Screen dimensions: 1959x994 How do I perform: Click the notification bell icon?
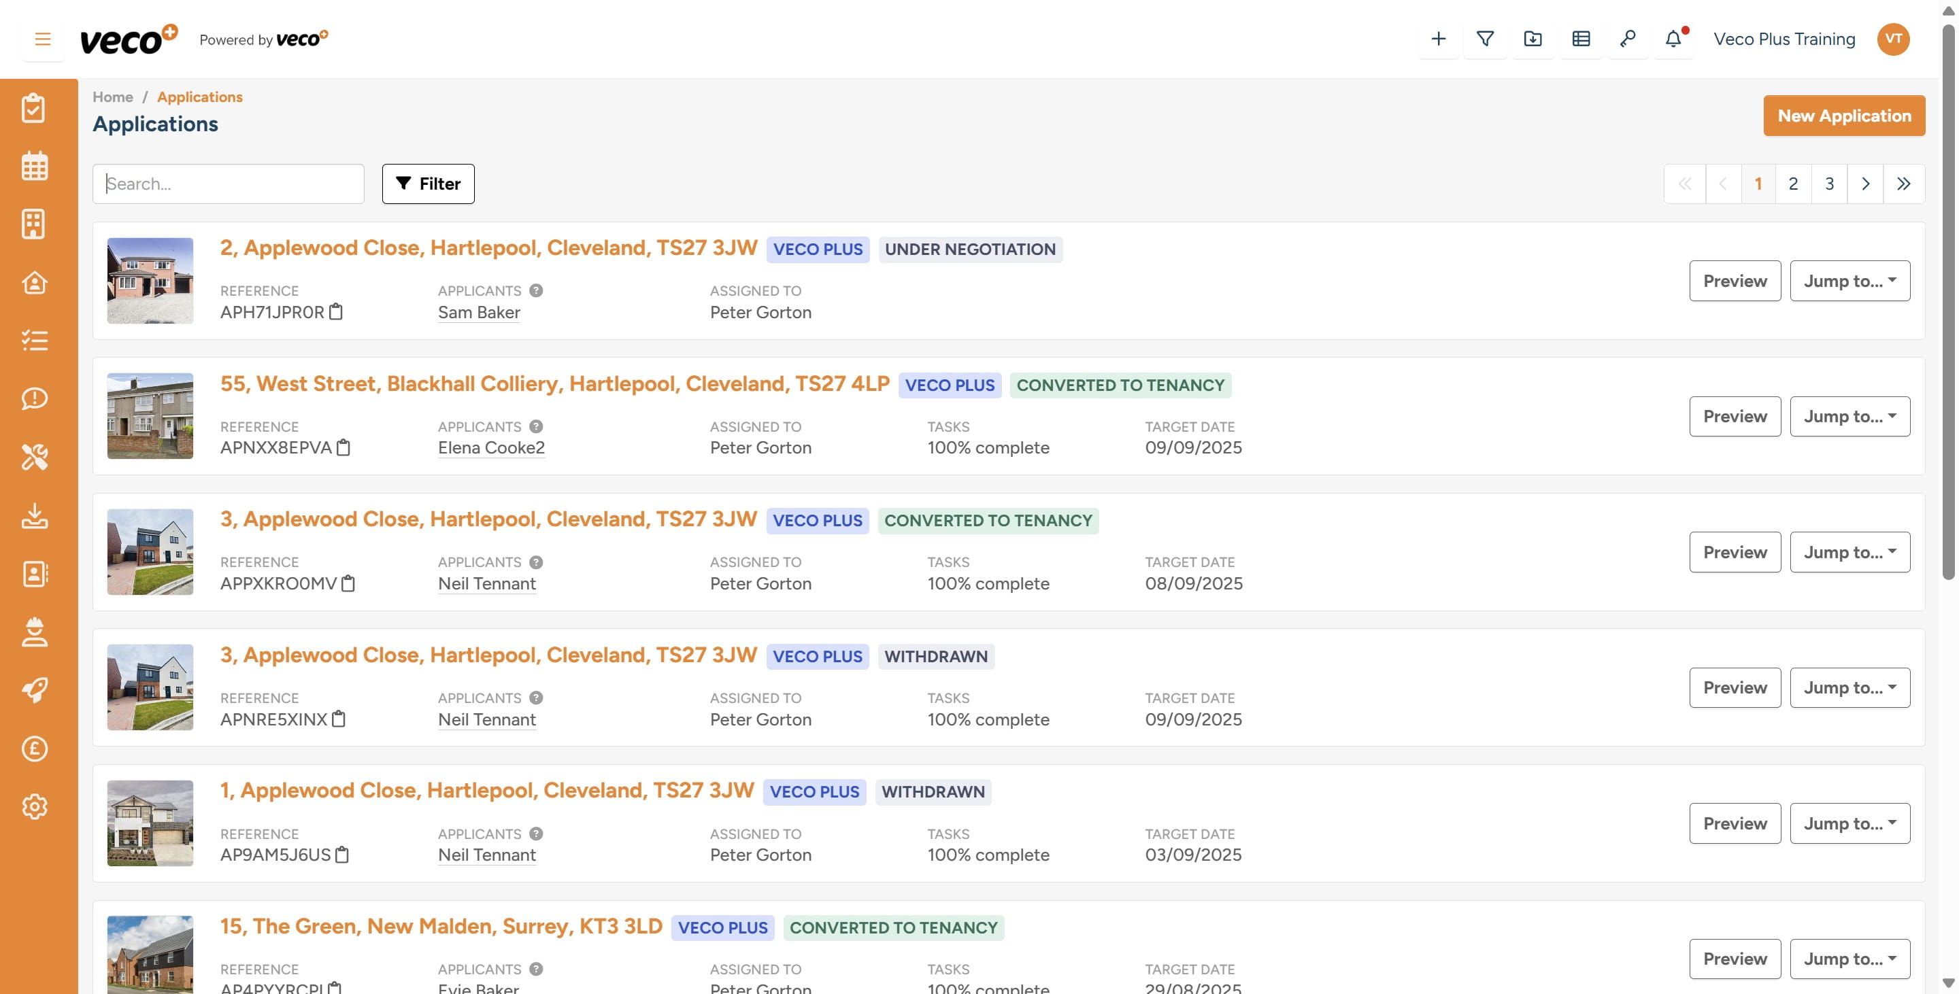[x=1673, y=39]
